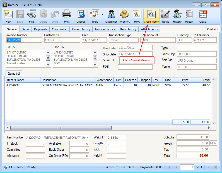Switch to the Detail tab

(26, 29)
